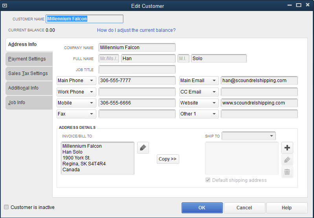Click the empty Fax number field
The width and height of the screenshot is (314, 218).
[x=137, y=114]
